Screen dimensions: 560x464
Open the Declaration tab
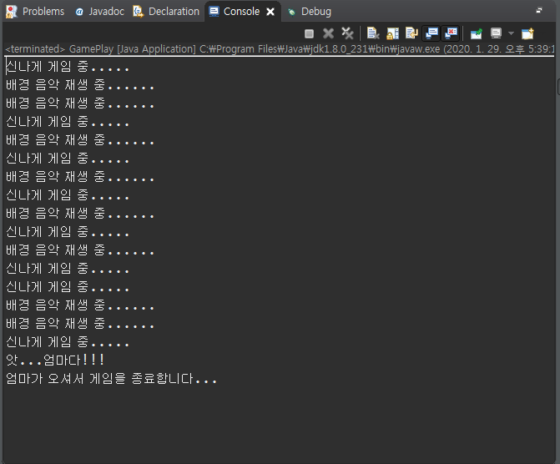click(x=166, y=12)
